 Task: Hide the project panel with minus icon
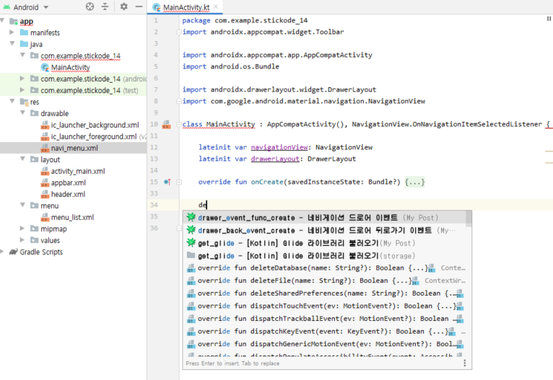[139, 6]
